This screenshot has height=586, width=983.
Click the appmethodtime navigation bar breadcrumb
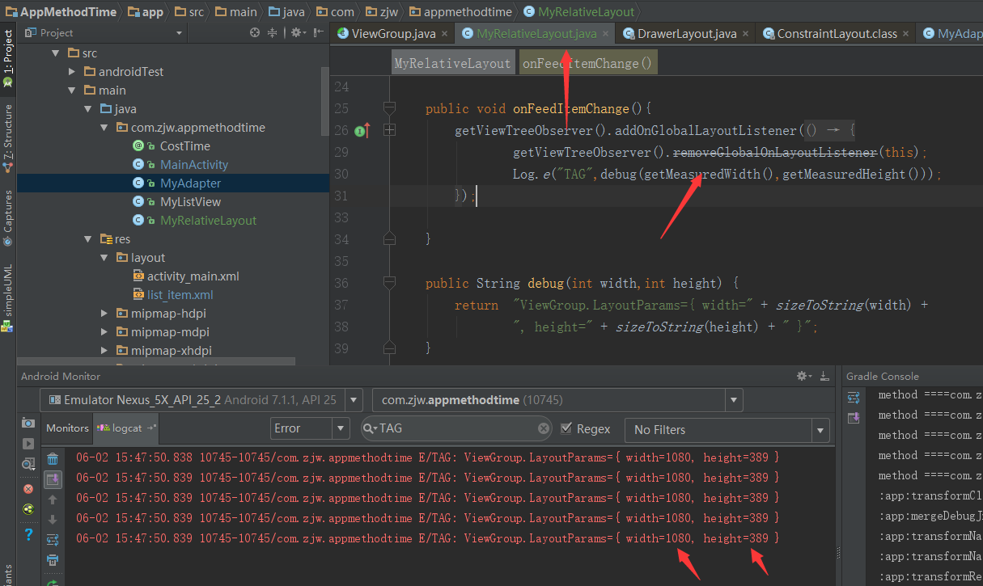pyautogui.click(x=461, y=12)
